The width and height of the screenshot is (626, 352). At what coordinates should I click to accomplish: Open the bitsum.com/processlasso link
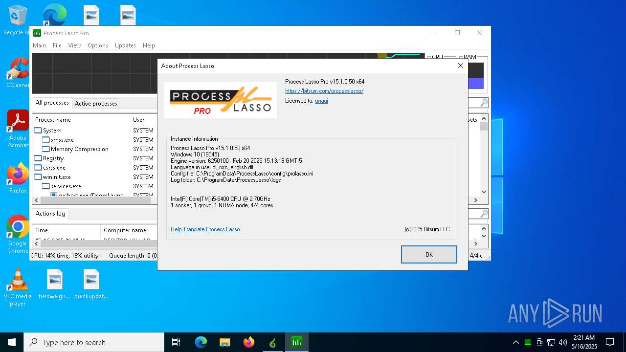point(324,91)
